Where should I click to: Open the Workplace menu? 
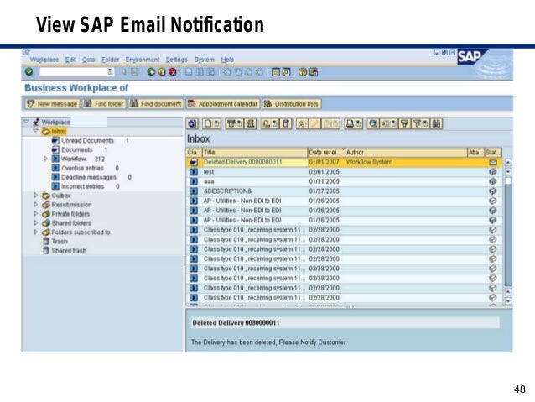(44, 60)
